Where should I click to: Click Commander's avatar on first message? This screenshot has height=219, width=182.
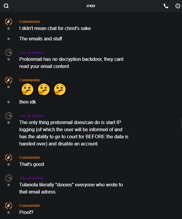9,22
